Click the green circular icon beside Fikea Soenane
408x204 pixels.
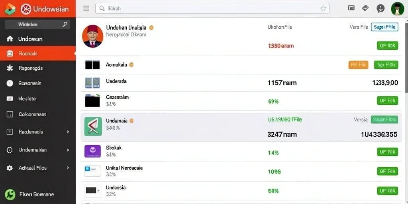[x=10, y=194]
